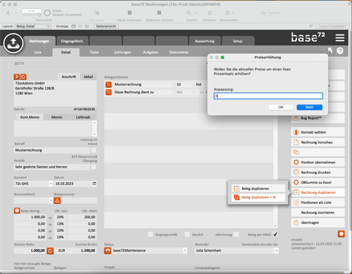
Task: Confirm price increase with OK button
Action: point(281,107)
